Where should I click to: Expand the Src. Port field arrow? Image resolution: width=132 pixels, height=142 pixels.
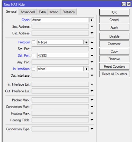point(92,49)
